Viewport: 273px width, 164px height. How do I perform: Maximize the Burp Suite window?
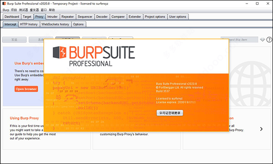click(x=257, y=4)
